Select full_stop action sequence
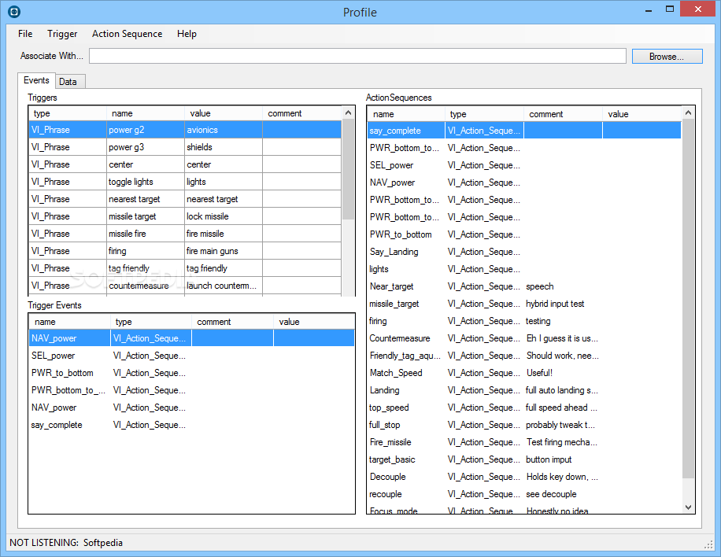Screen dimensions: 721x557 (524, 425)
